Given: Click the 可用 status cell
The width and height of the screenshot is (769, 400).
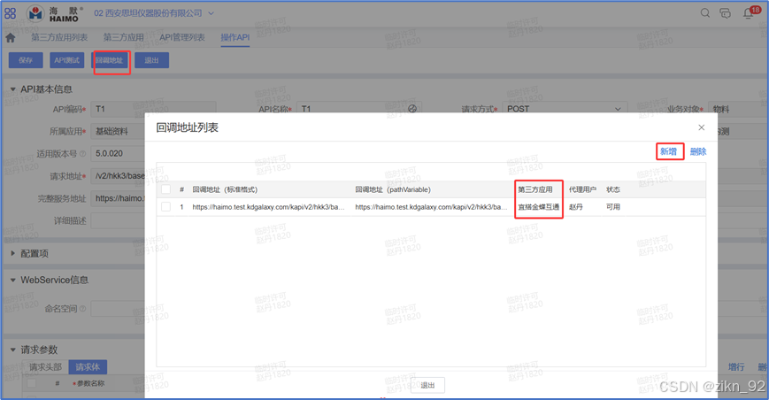Looking at the screenshot, I should coord(613,207).
